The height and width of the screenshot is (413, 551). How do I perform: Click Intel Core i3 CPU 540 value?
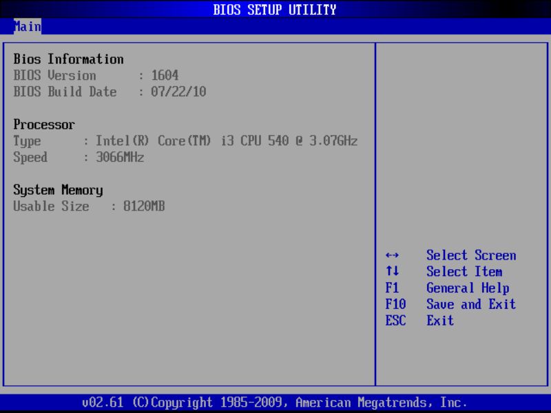point(227,141)
